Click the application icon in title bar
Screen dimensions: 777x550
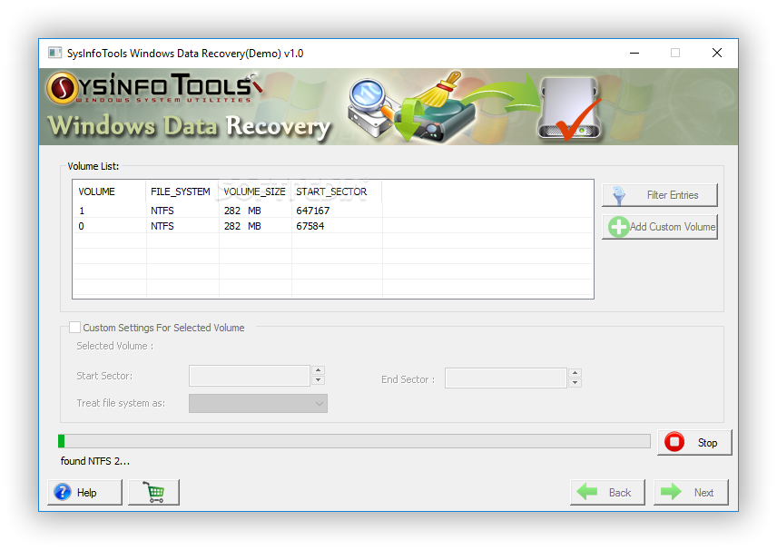[x=55, y=53]
